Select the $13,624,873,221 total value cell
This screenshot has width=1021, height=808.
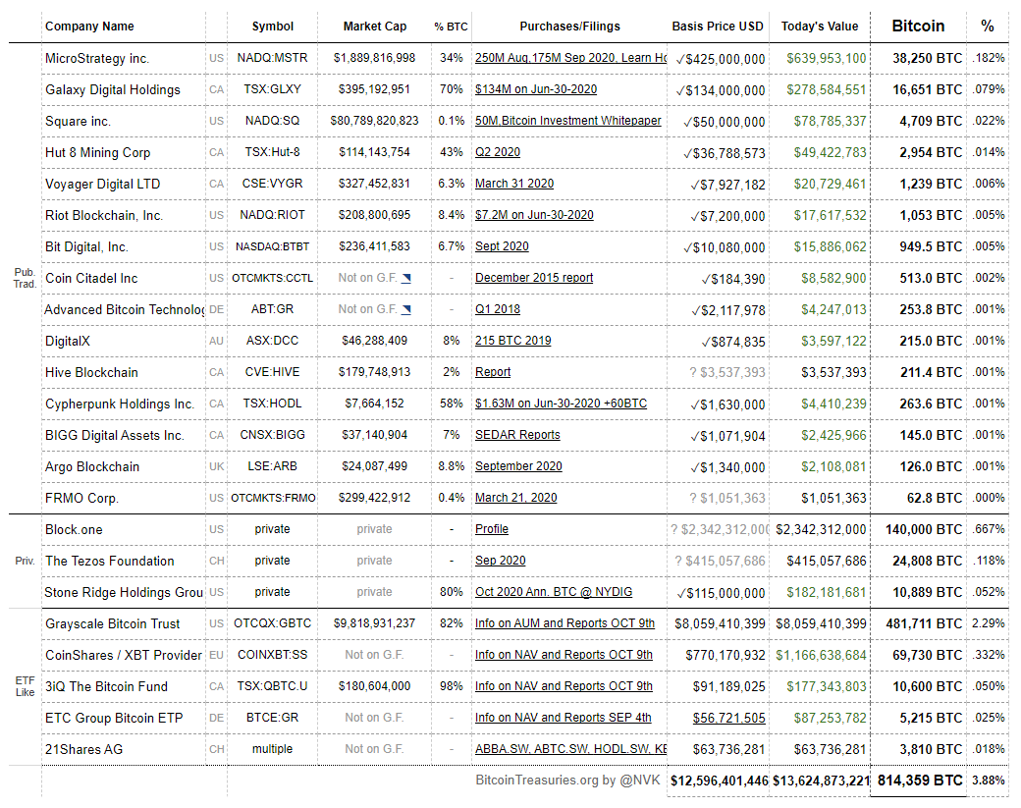(819, 781)
